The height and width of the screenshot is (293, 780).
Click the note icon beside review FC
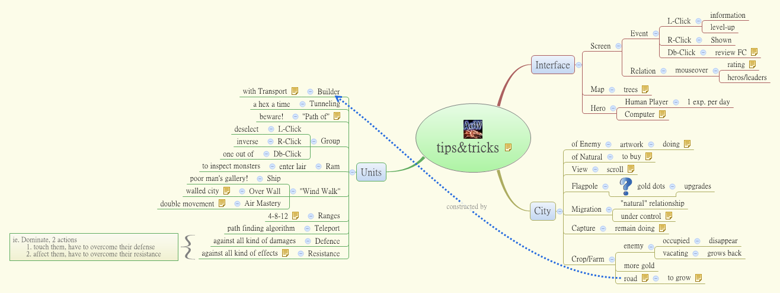pyautogui.click(x=754, y=52)
